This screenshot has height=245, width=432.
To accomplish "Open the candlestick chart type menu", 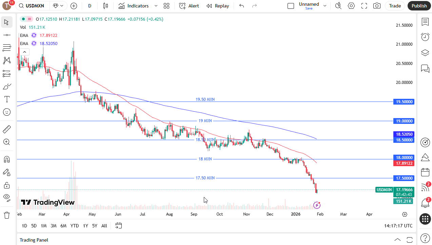I will pos(105,6).
